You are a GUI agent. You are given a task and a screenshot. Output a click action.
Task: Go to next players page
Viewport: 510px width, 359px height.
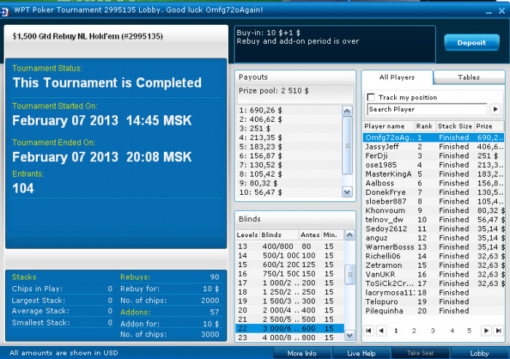tap(486, 331)
